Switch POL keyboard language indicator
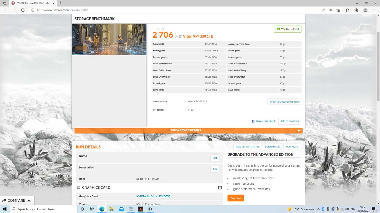 pyautogui.click(x=353, y=209)
